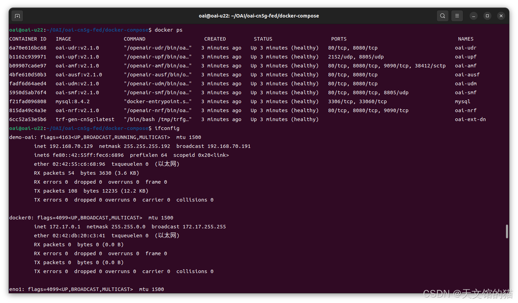Click the demo-oai interface name

[x=22, y=137]
